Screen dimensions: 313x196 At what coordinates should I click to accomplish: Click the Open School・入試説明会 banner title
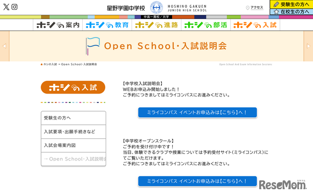click(165, 46)
